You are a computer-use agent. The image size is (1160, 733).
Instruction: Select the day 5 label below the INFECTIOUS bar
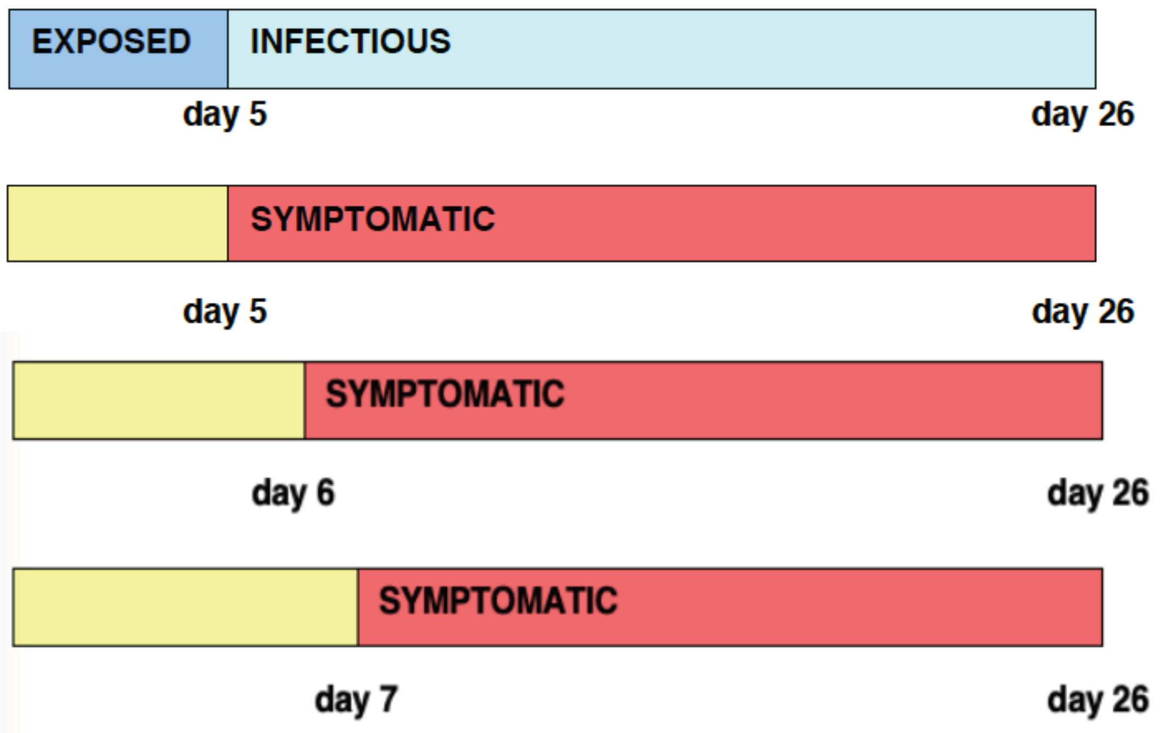pos(225,115)
